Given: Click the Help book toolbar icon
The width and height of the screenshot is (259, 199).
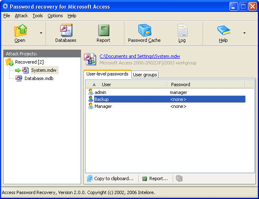Looking at the screenshot, I should [223, 30].
